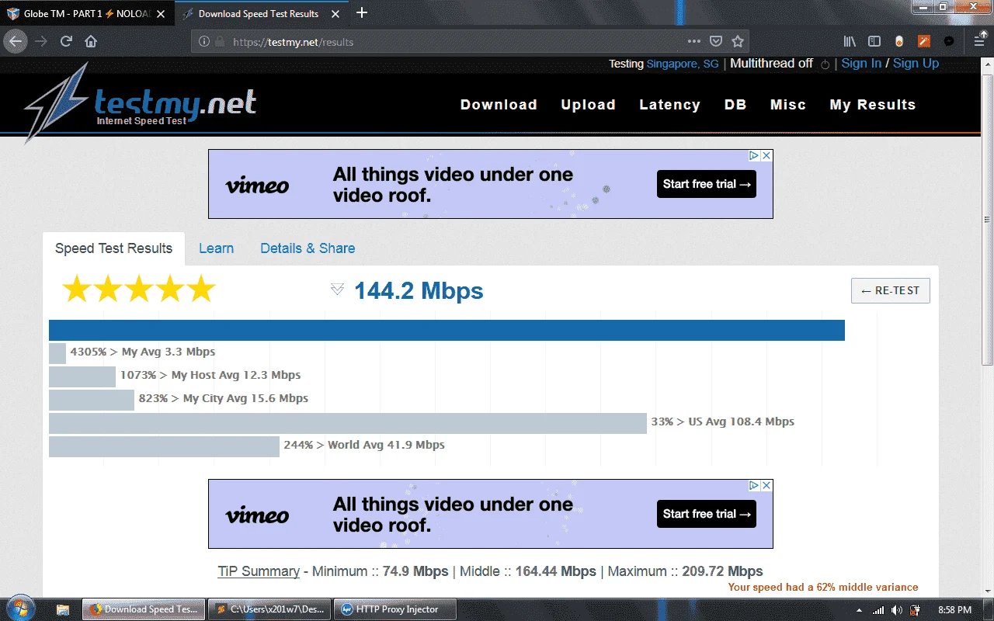
Task: Open the Windows Start menu
Action: point(21,609)
